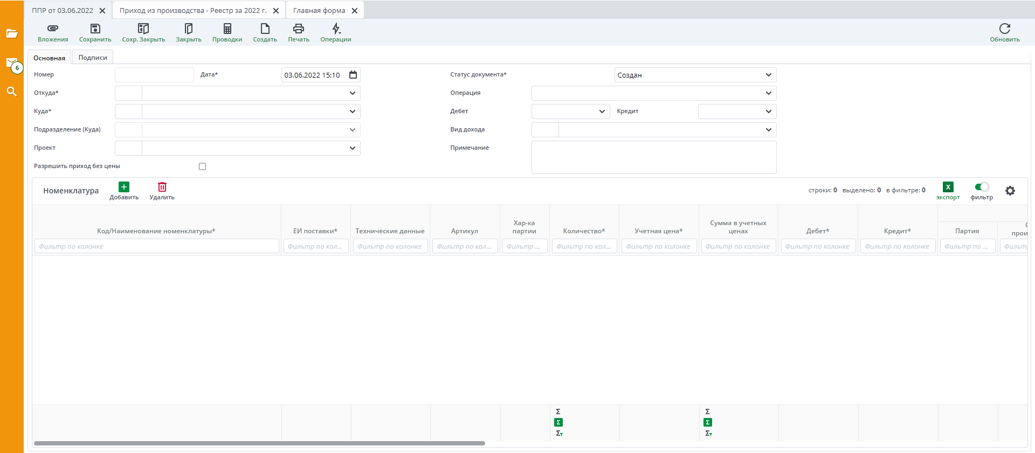
Task: Enable Разрешить приход без цены checkbox
Action: 202,166
